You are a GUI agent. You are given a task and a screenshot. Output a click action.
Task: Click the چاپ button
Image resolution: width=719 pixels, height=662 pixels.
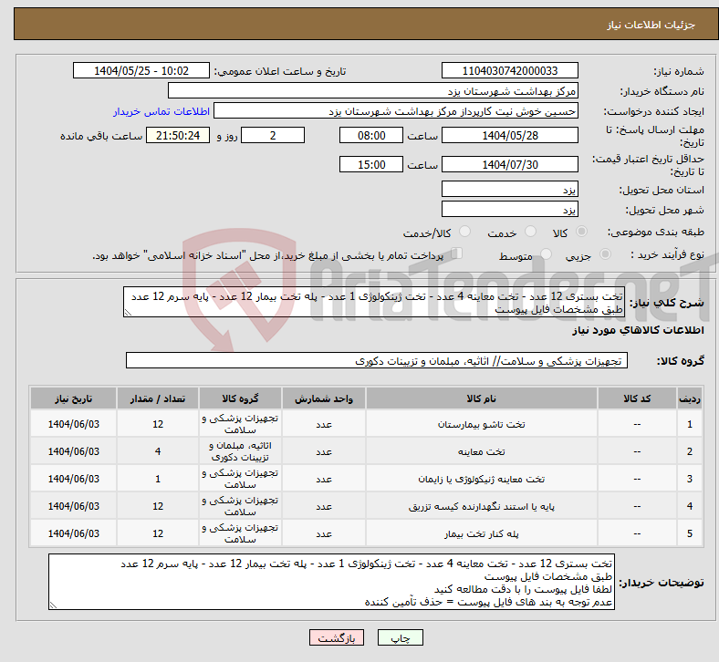[401, 637]
